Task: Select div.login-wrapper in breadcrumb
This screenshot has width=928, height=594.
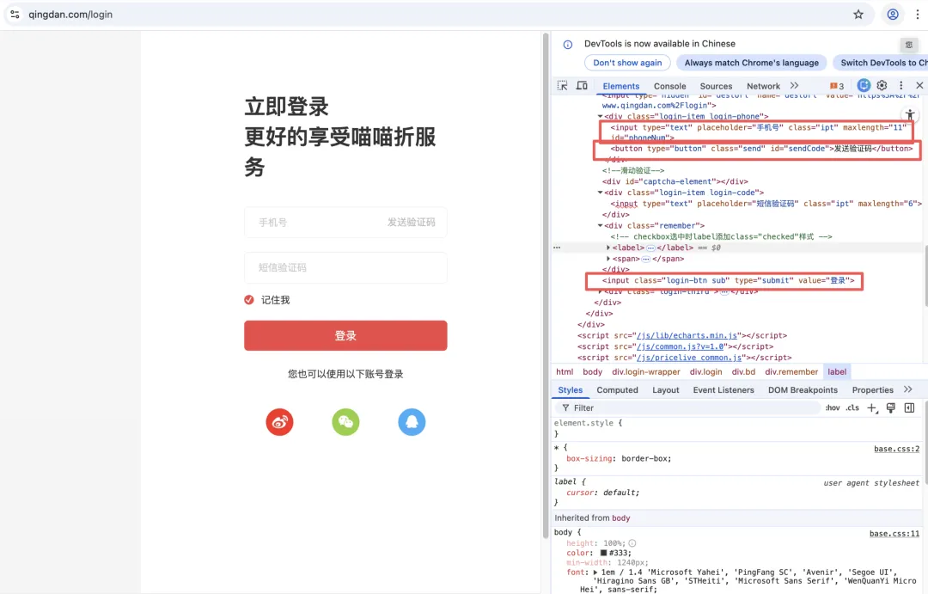Action: click(645, 372)
